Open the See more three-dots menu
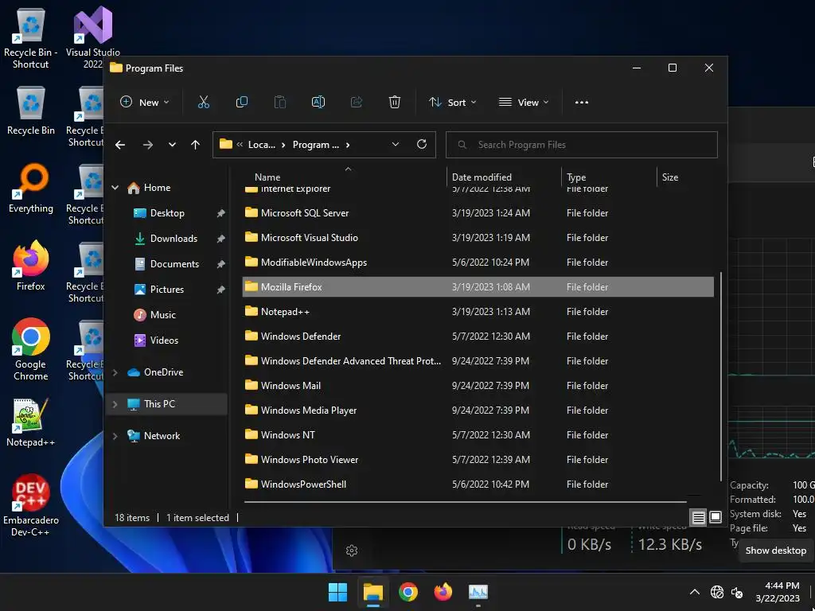This screenshot has width=815, height=611. pyautogui.click(x=582, y=103)
